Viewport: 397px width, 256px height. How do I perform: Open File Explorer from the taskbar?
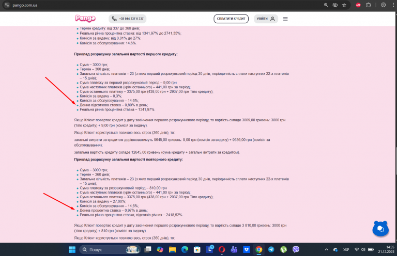click(x=173, y=250)
